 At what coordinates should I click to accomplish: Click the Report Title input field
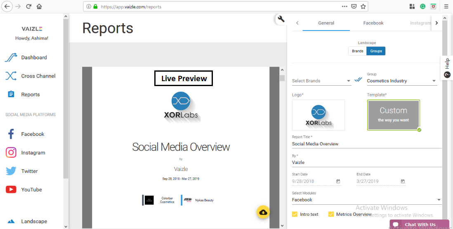[367, 144]
